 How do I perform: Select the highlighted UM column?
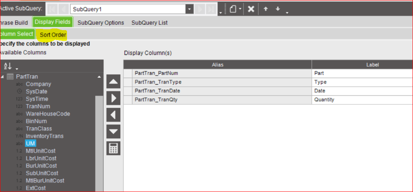[31, 143]
